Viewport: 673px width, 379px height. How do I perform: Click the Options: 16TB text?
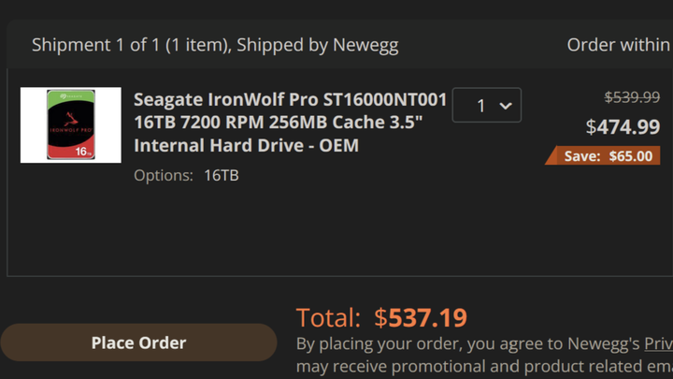click(x=186, y=175)
